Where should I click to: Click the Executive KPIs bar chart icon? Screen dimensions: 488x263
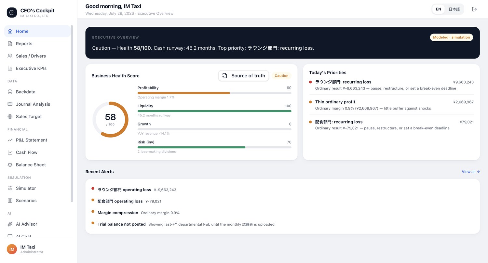(x=10, y=68)
